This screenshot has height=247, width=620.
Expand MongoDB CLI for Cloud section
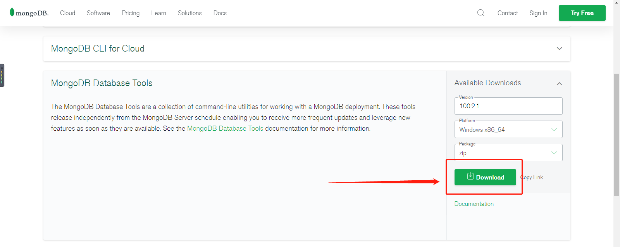click(560, 48)
